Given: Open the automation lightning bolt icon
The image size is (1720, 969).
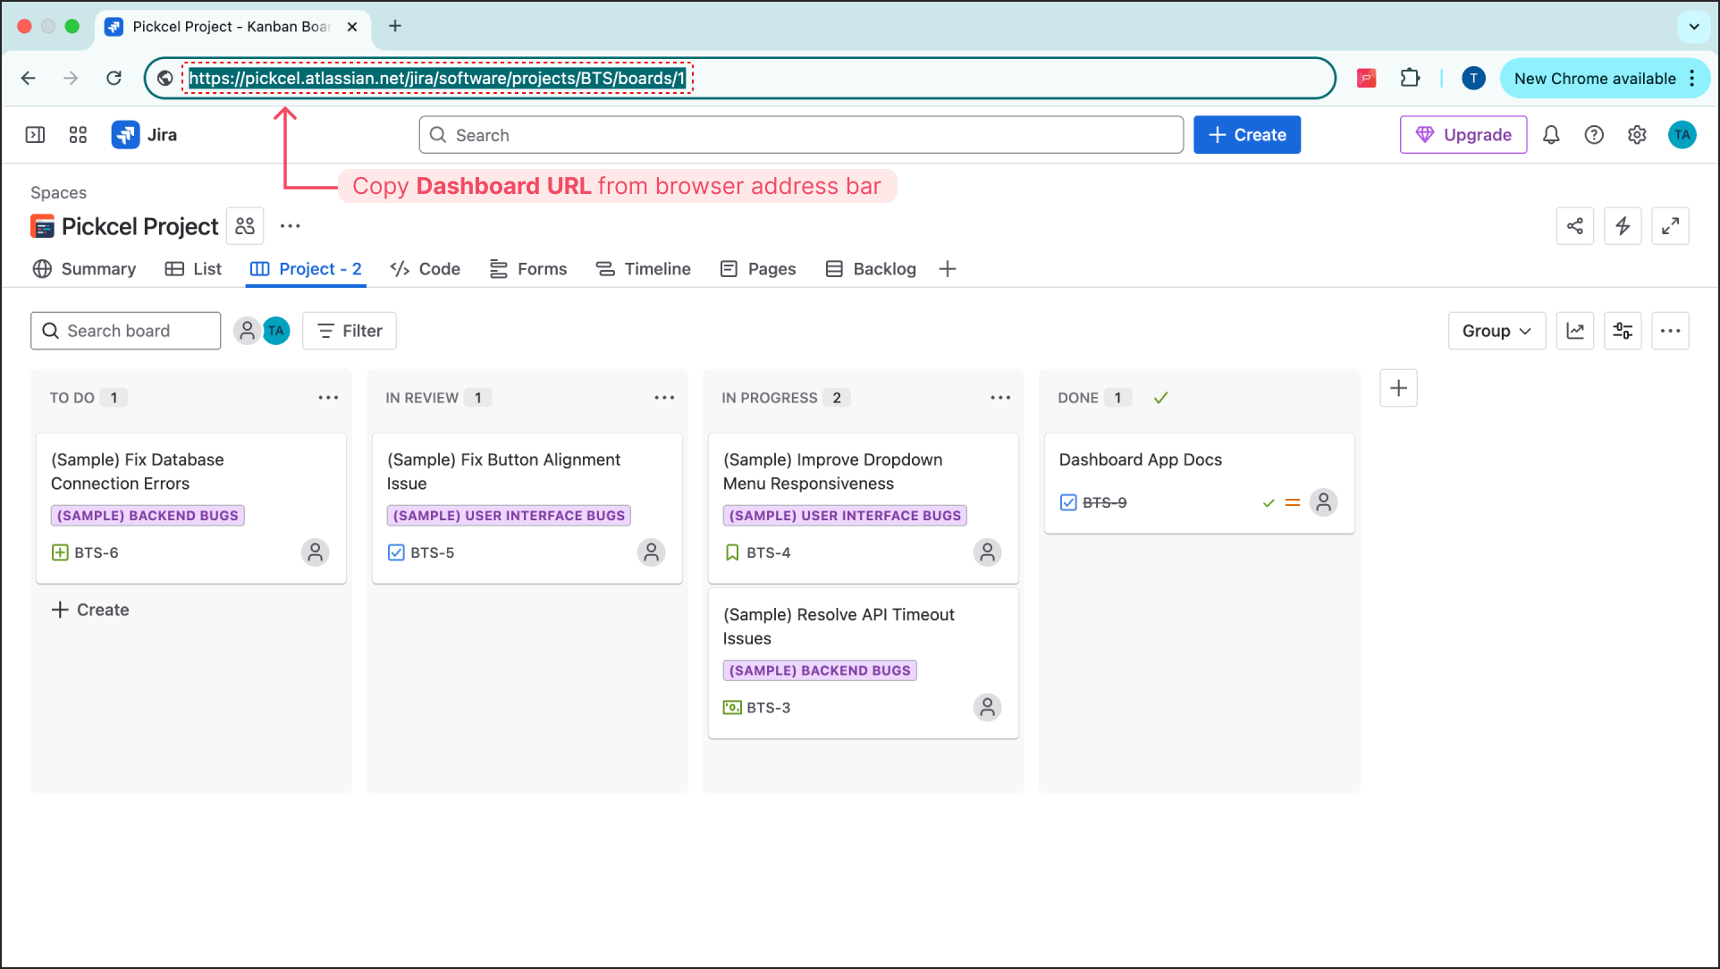Looking at the screenshot, I should click(1623, 225).
